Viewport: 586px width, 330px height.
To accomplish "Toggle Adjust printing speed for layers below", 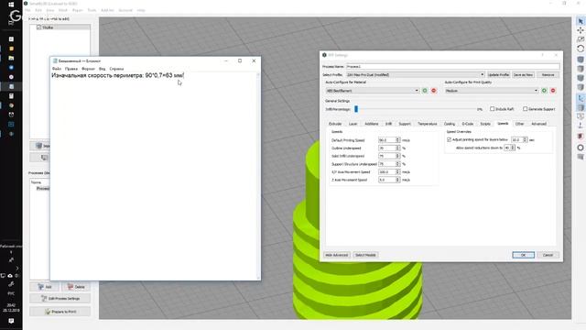I will (x=450, y=139).
